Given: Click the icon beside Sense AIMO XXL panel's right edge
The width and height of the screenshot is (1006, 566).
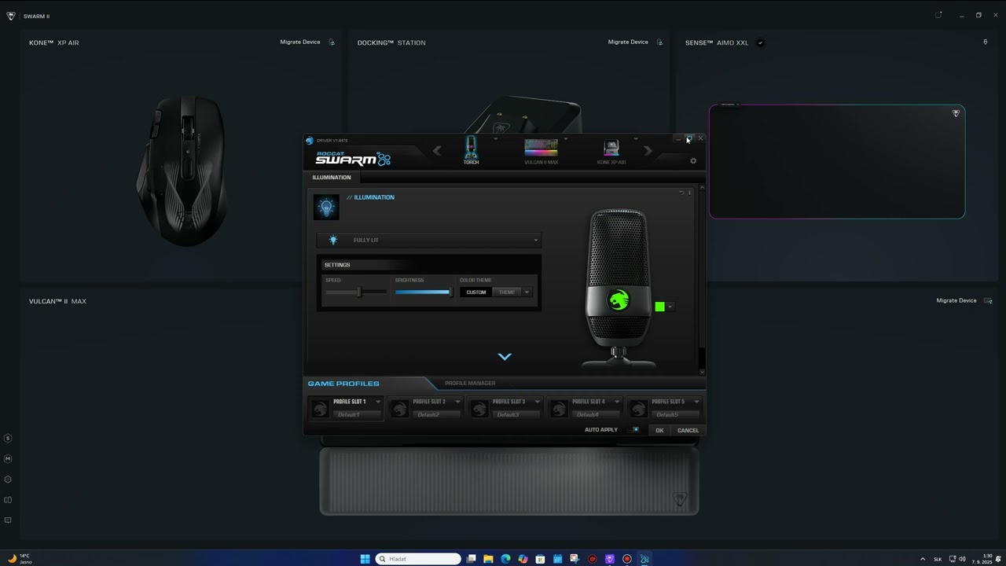Looking at the screenshot, I should pos(986,42).
